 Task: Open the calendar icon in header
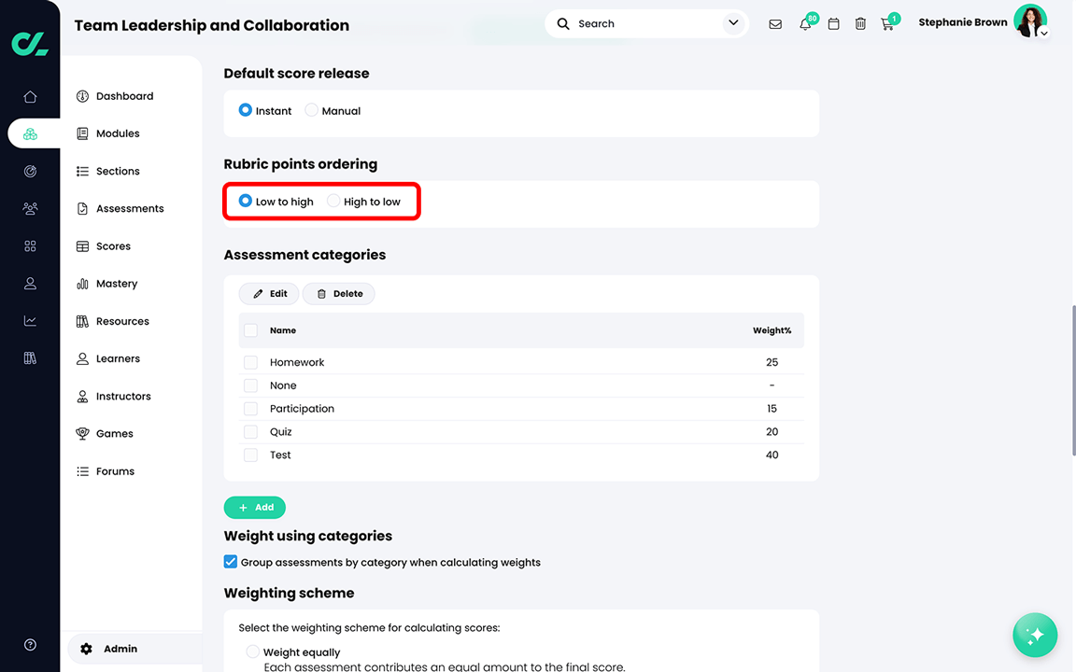point(834,24)
